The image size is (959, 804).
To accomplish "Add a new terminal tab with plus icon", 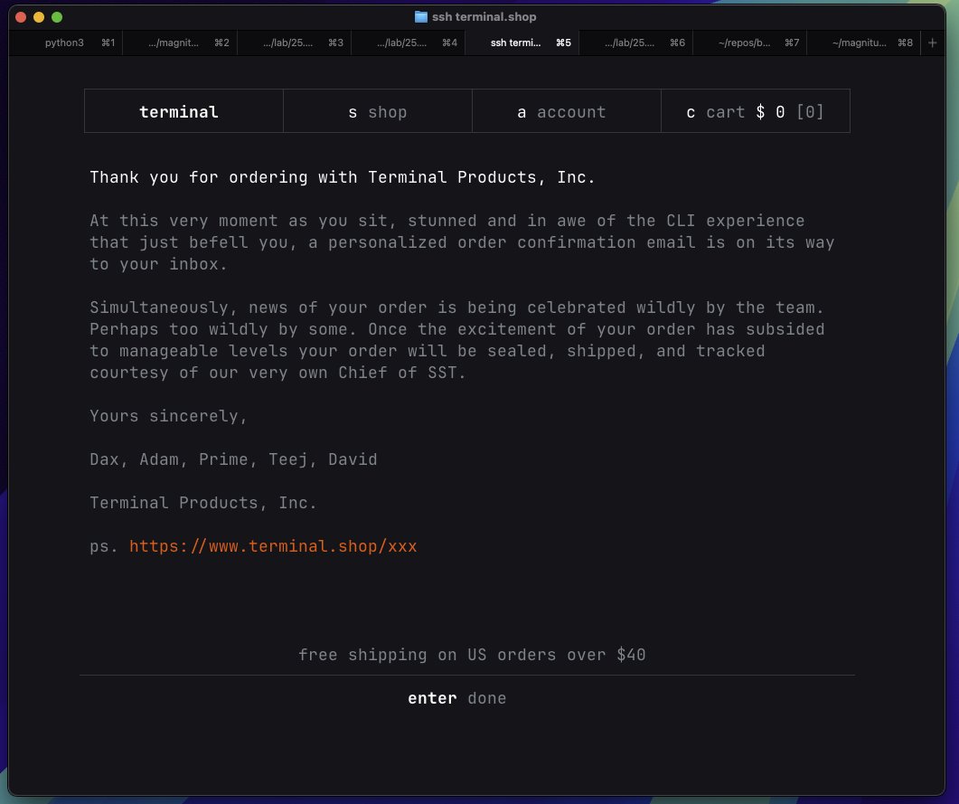I will click(x=932, y=43).
